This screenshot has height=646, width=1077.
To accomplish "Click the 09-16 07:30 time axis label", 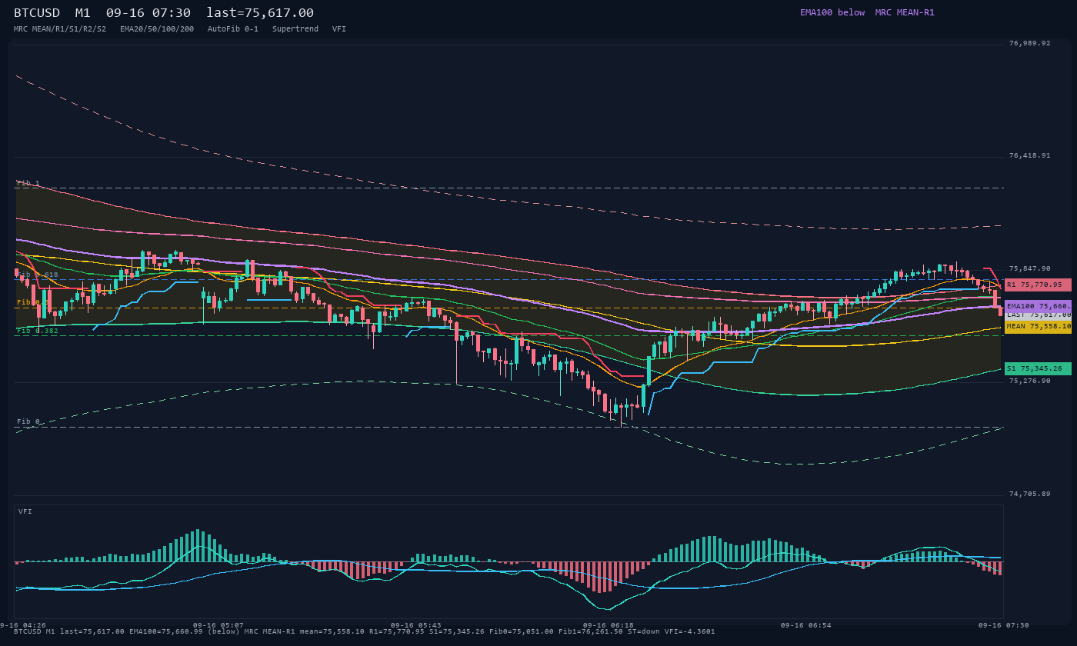I will click(1004, 625).
